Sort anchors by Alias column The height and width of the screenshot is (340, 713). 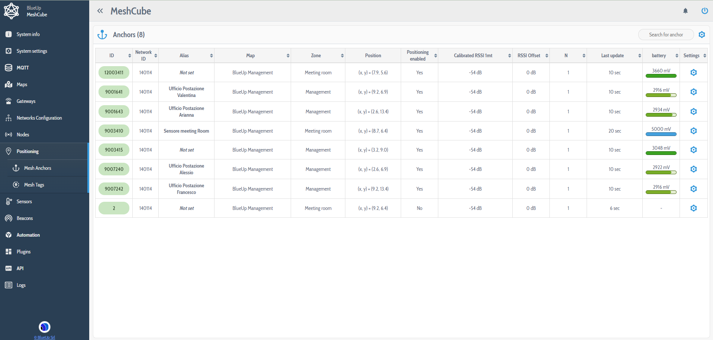186,55
